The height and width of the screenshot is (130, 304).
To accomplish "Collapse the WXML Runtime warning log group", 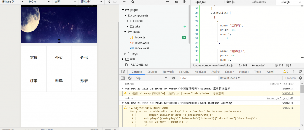I will (x=123, y=103).
